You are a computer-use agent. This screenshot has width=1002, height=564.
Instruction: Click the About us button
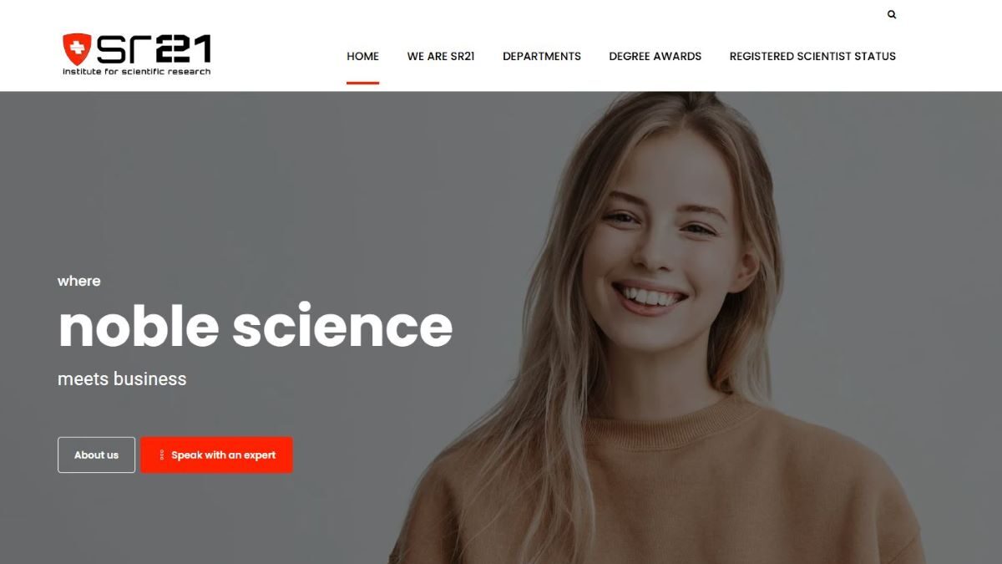coord(96,455)
